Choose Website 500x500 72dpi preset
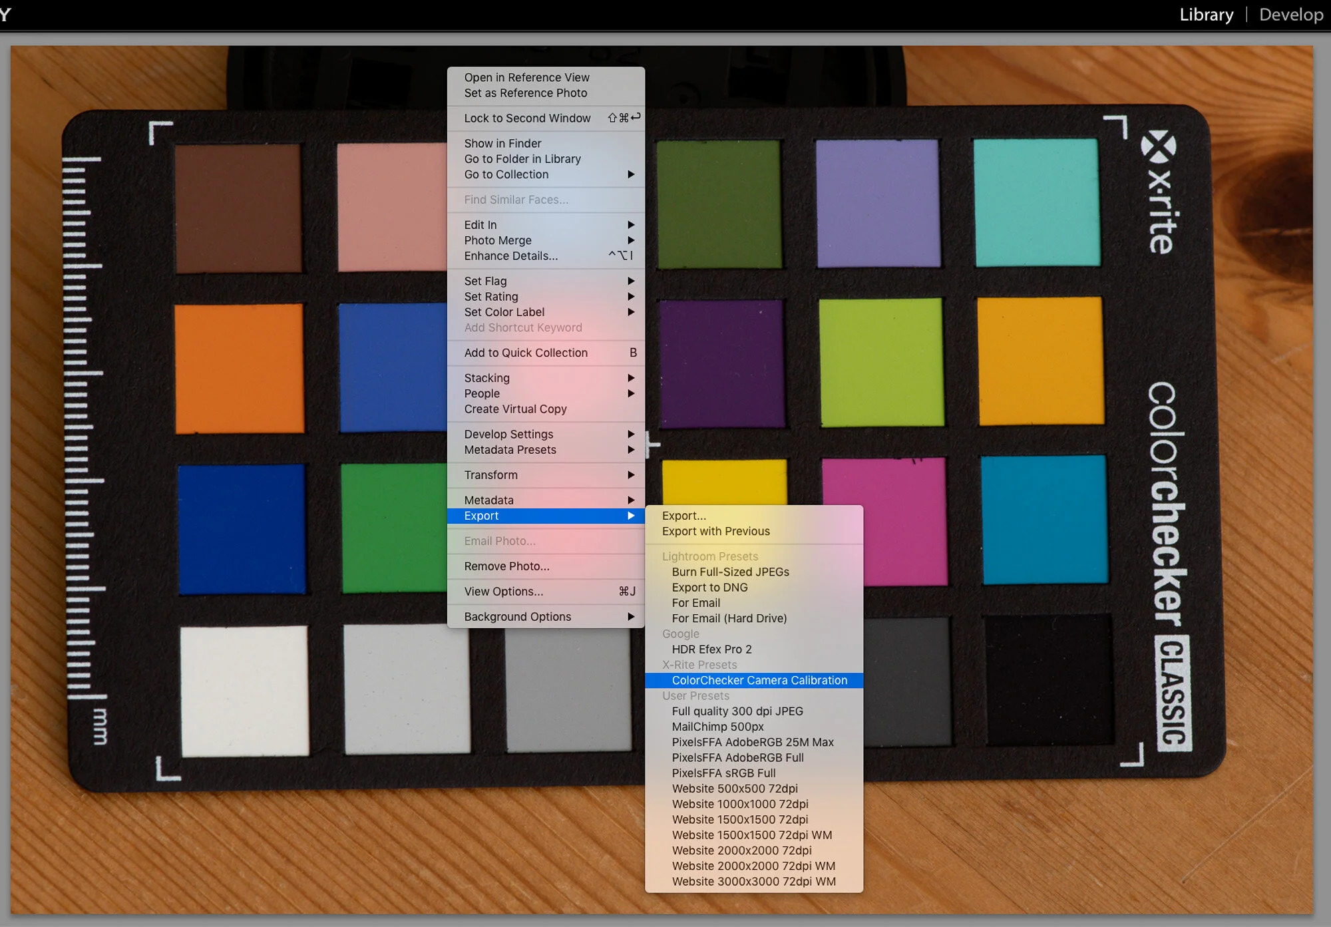The height and width of the screenshot is (927, 1331). (754, 789)
